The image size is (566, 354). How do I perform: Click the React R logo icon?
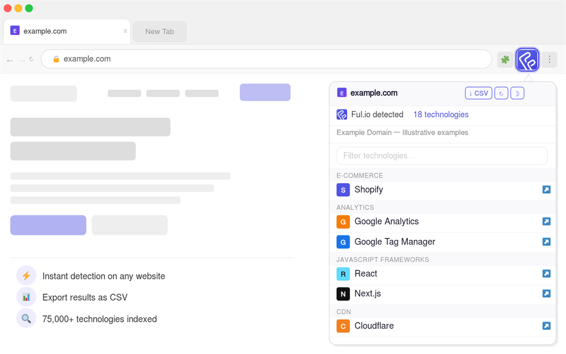(x=343, y=274)
